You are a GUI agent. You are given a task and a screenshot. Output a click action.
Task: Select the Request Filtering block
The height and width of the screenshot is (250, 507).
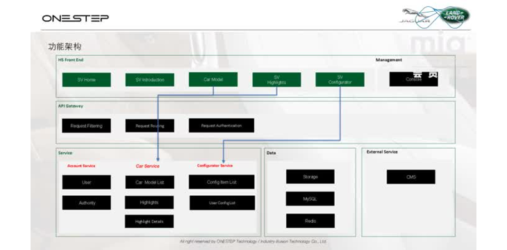pos(86,126)
